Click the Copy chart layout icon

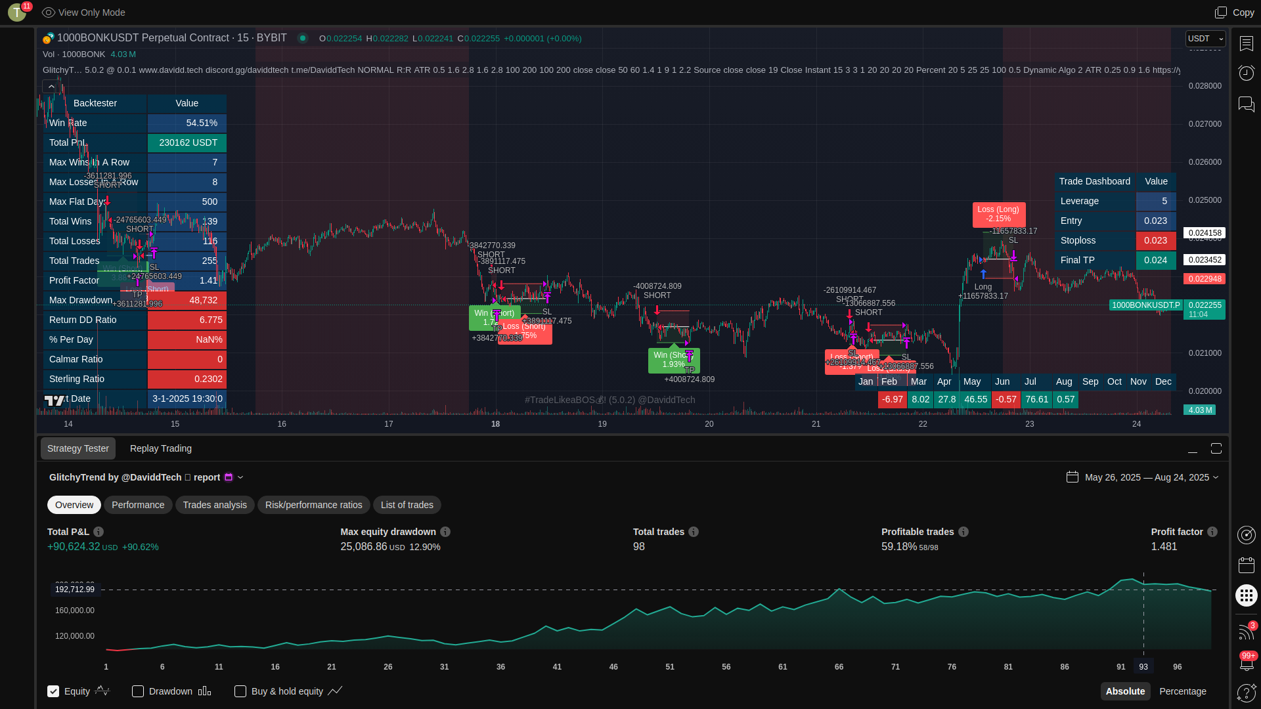point(1221,12)
